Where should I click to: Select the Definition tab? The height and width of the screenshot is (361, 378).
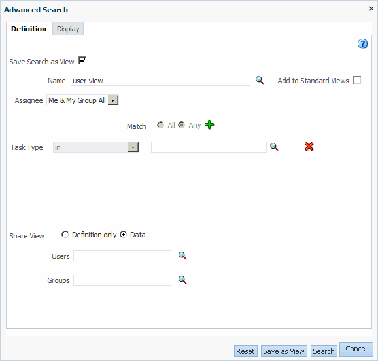[28, 29]
